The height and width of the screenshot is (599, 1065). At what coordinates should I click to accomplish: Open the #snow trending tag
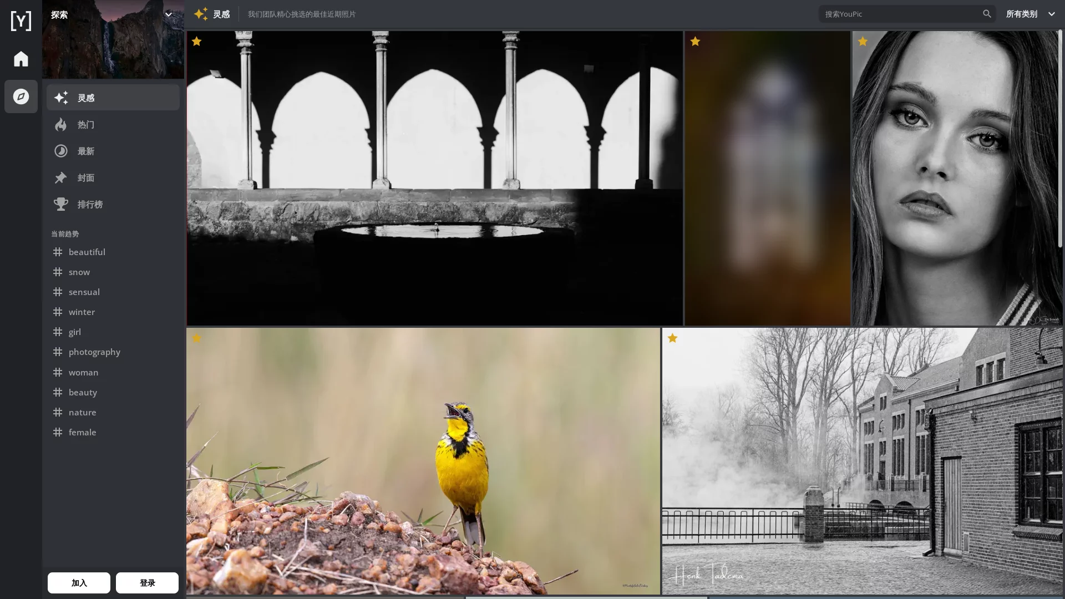coord(79,272)
